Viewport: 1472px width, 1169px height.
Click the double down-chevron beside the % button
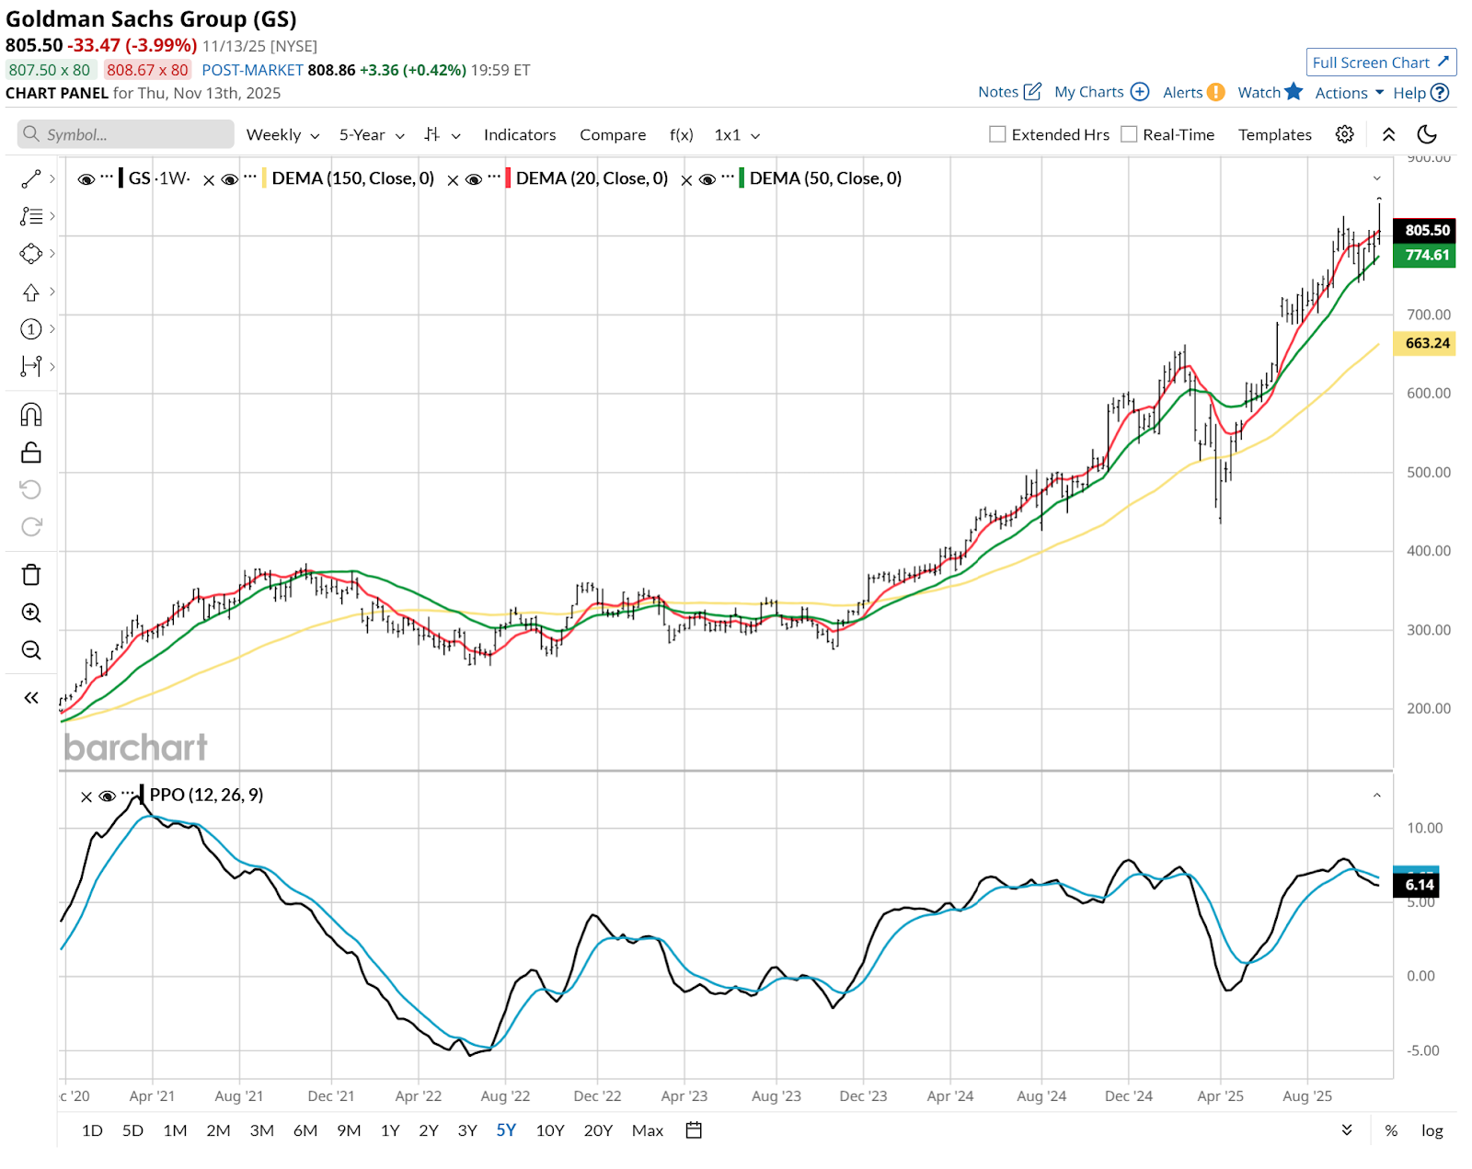click(1347, 1129)
